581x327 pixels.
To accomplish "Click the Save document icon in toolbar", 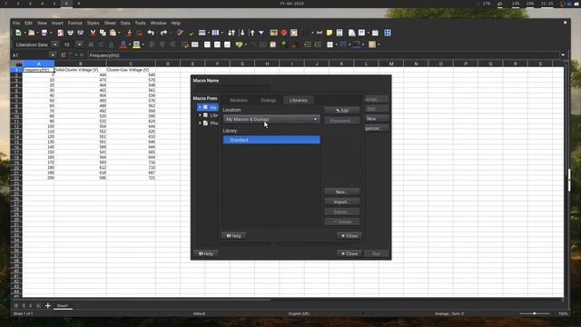I will [x=44, y=33].
